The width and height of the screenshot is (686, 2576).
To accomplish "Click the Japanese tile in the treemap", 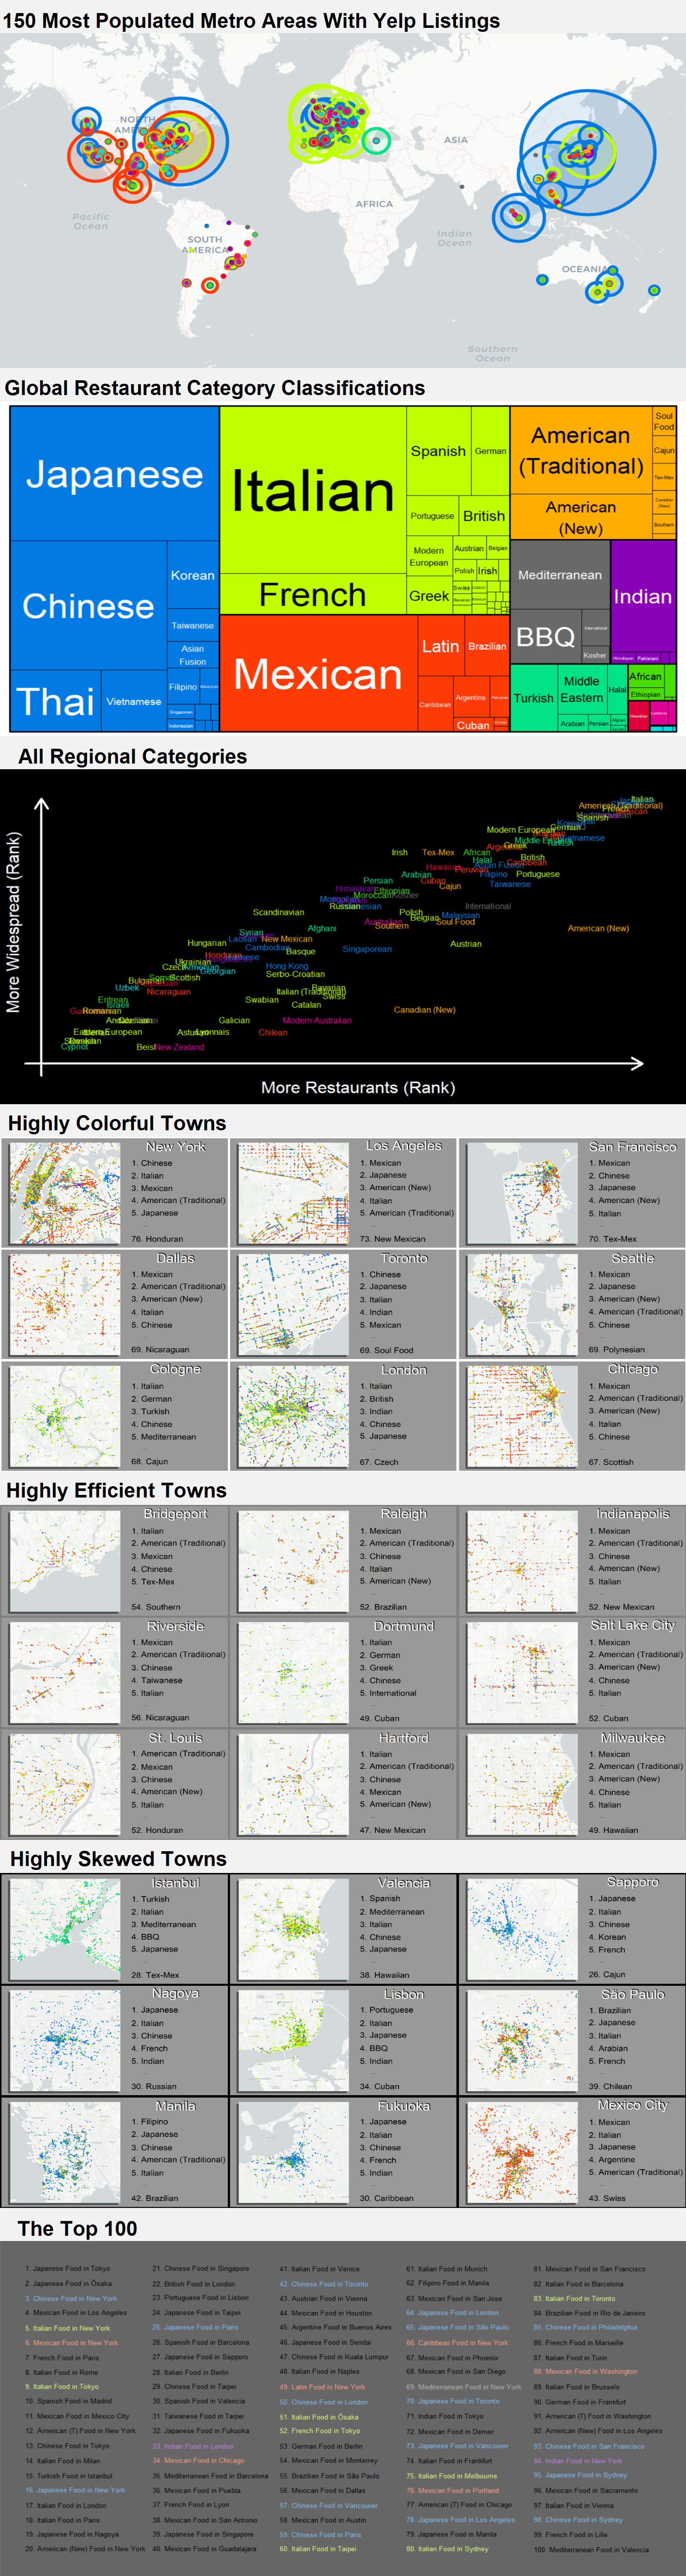I will tap(114, 473).
